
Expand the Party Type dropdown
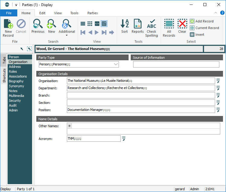[116, 64]
